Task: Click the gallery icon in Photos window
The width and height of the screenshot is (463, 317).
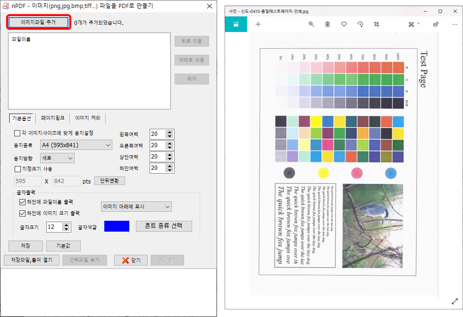Action: click(x=236, y=24)
